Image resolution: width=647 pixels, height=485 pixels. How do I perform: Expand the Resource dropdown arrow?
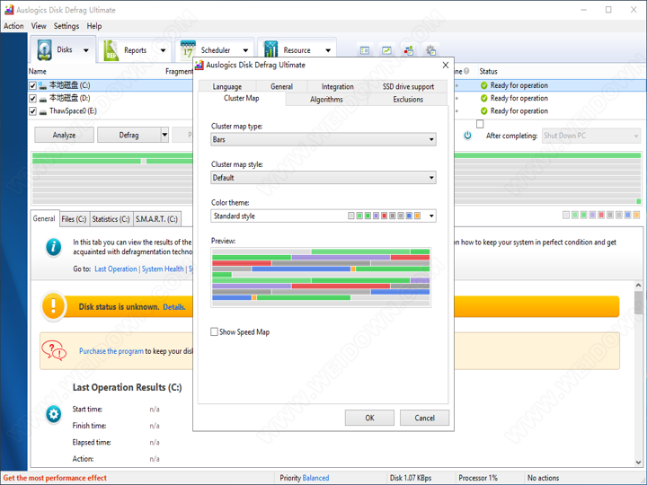click(328, 50)
